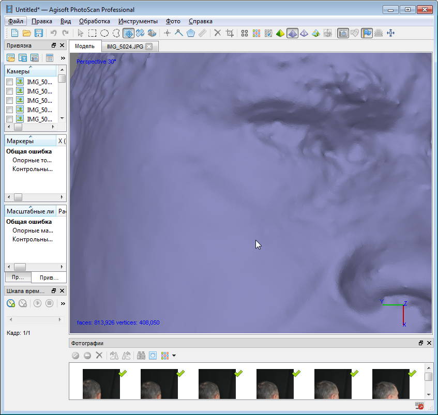
Task: Open the thumbnail size dropdown in Фотографии
Action: click(174, 356)
